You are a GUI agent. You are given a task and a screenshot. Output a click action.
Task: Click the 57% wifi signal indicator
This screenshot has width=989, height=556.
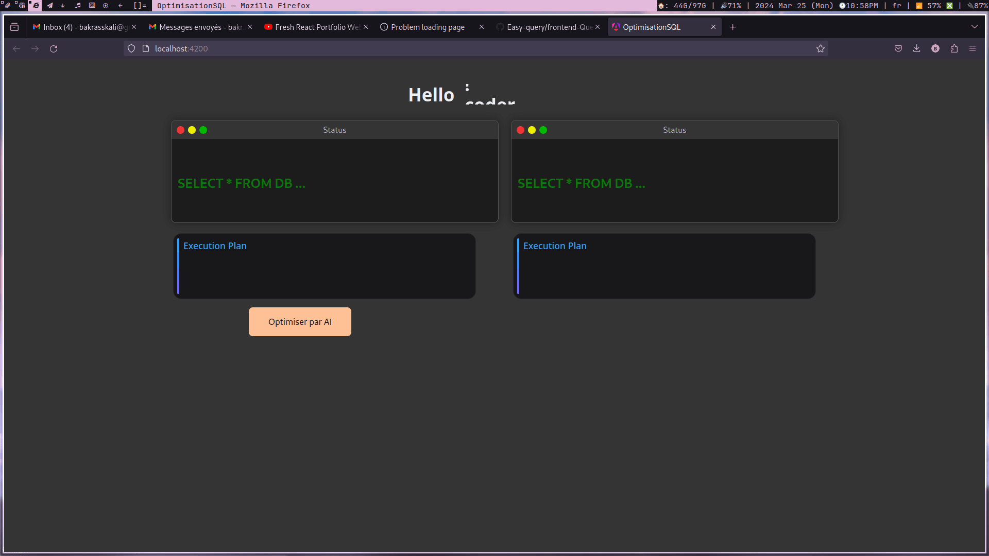(929, 6)
